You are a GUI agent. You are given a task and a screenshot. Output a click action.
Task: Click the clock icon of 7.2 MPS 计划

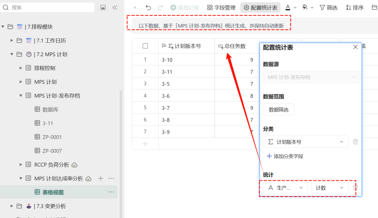pyautogui.click(x=29, y=54)
